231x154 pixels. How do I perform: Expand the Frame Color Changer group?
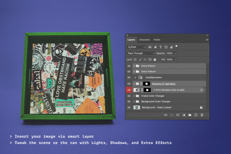134,96
